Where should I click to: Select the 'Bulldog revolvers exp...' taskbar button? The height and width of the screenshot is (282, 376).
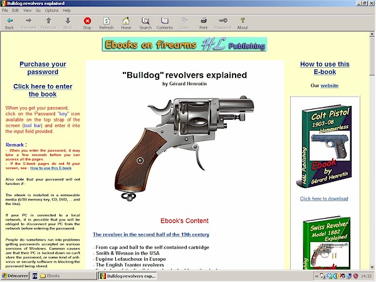pyautogui.click(x=128, y=276)
